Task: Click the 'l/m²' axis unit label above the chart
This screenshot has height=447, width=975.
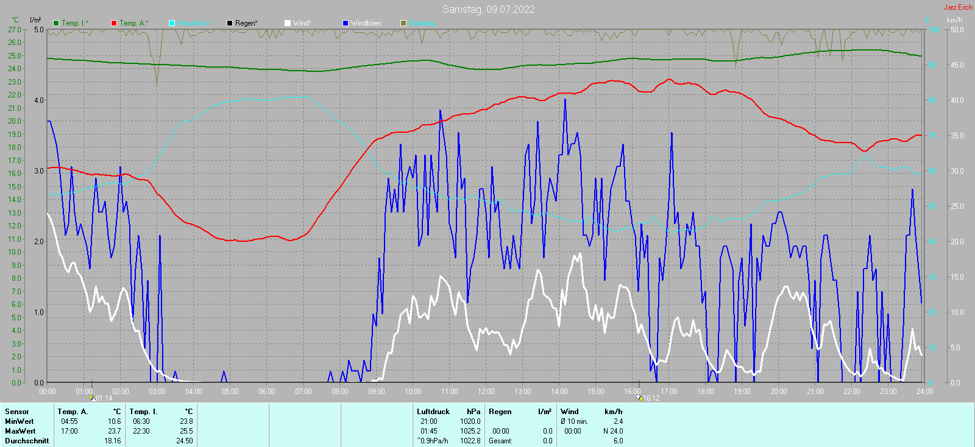Action: click(35, 20)
